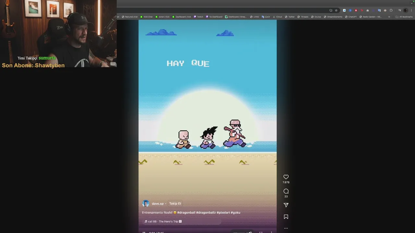Open the LIVAD bookmark
The height and width of the screenshot is (233, 415).
pyautogui.click(x=255, y=17)
